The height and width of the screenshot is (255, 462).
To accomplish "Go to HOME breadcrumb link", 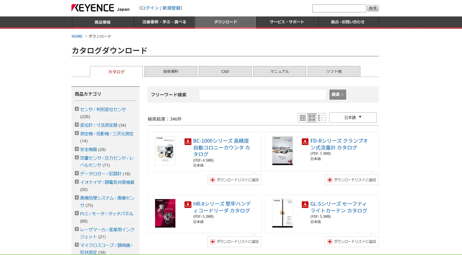I will 77,36.
